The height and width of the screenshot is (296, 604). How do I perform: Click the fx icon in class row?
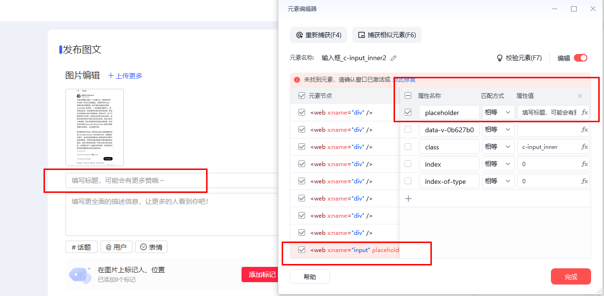click(x=584, y=147)
